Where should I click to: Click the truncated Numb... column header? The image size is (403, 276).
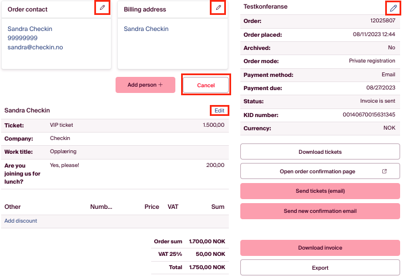click(x=101, y=207)
